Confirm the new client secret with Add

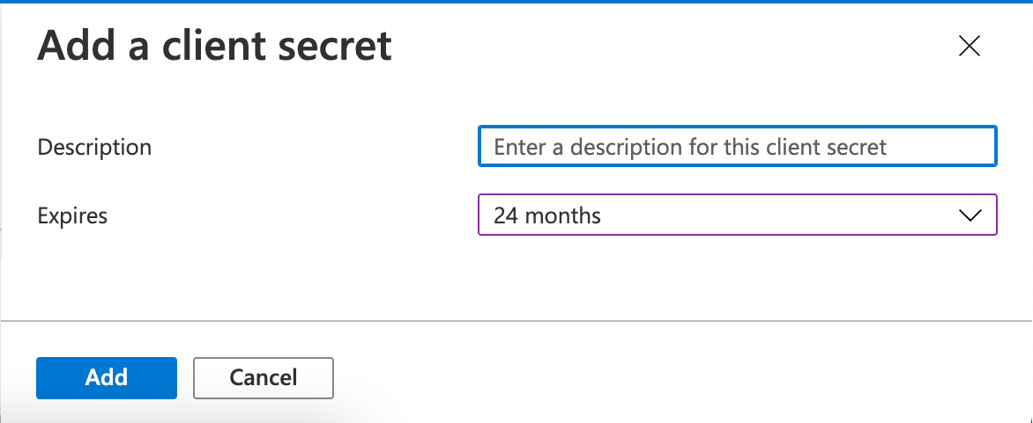[107, 378]
